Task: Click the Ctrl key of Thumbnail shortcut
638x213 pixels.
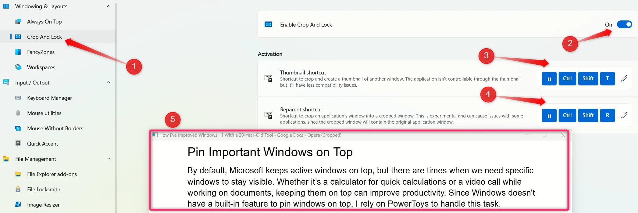Action: tap(567, 79)
